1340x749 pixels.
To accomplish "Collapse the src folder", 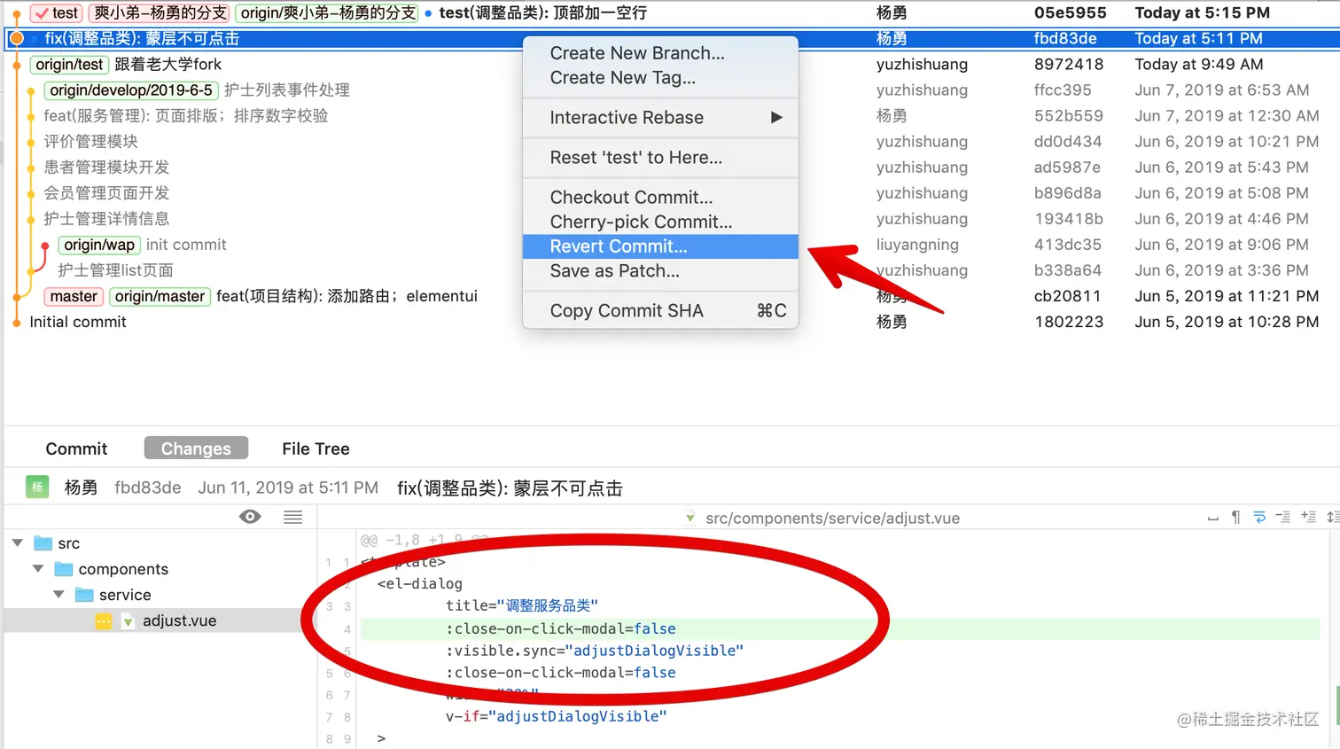I will [18, 543].
